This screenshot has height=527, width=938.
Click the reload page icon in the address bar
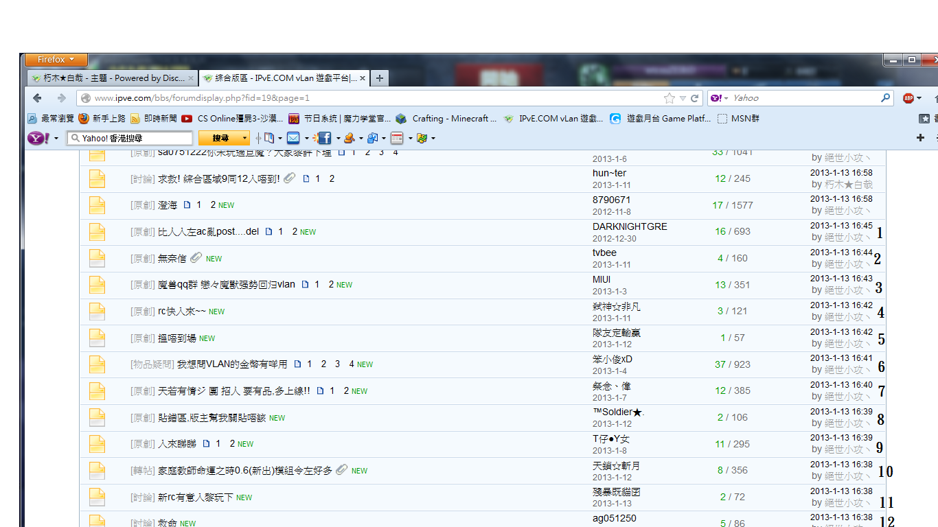coord(695,98)
